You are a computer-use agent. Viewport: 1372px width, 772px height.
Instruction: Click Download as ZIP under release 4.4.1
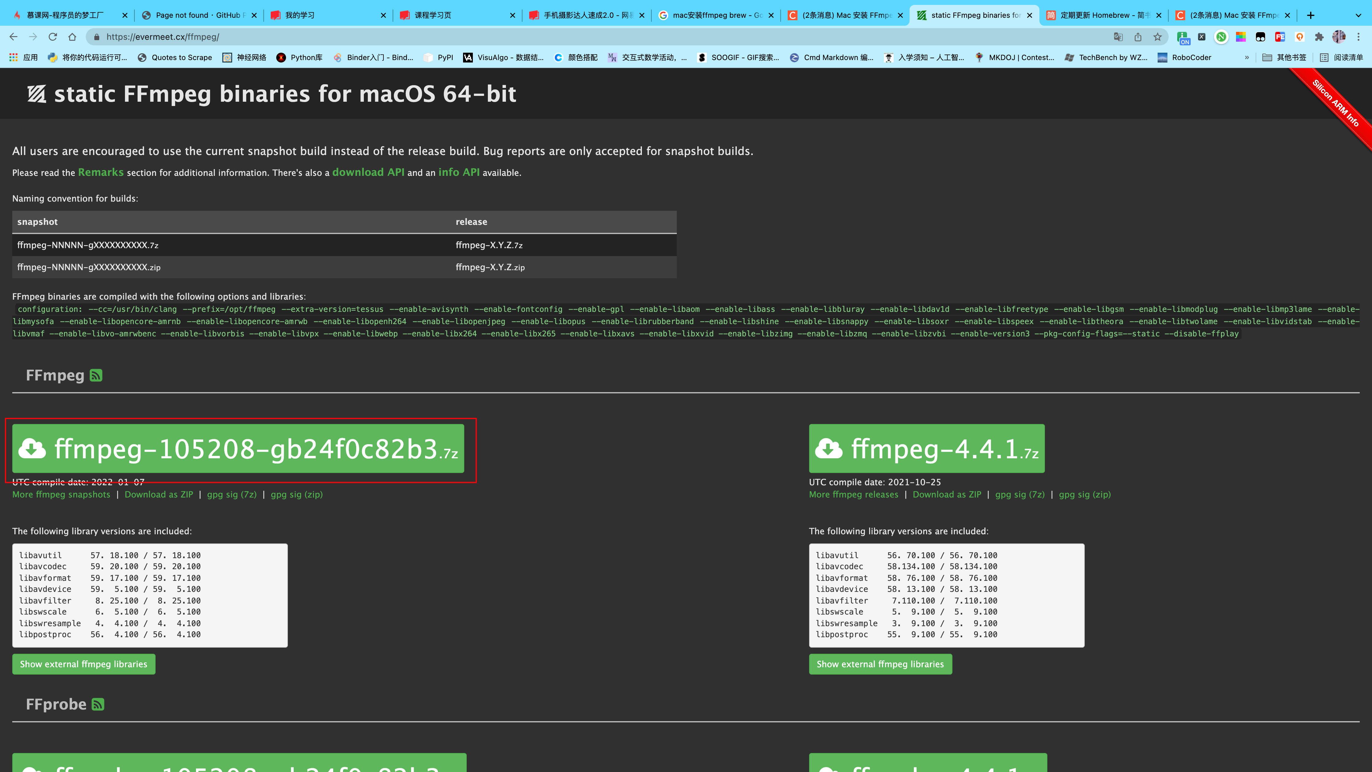coord(947,494)
